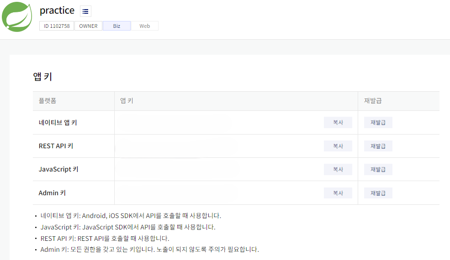Image resolution: width=450 pixels, height=260 pixels.
Task: Select the Admin 키 row label
Action: coord(52,193)
